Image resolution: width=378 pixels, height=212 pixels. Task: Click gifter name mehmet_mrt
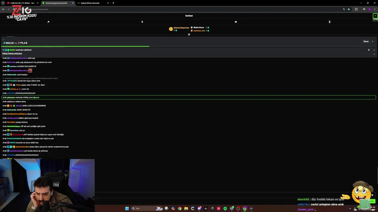pos(199,31)
